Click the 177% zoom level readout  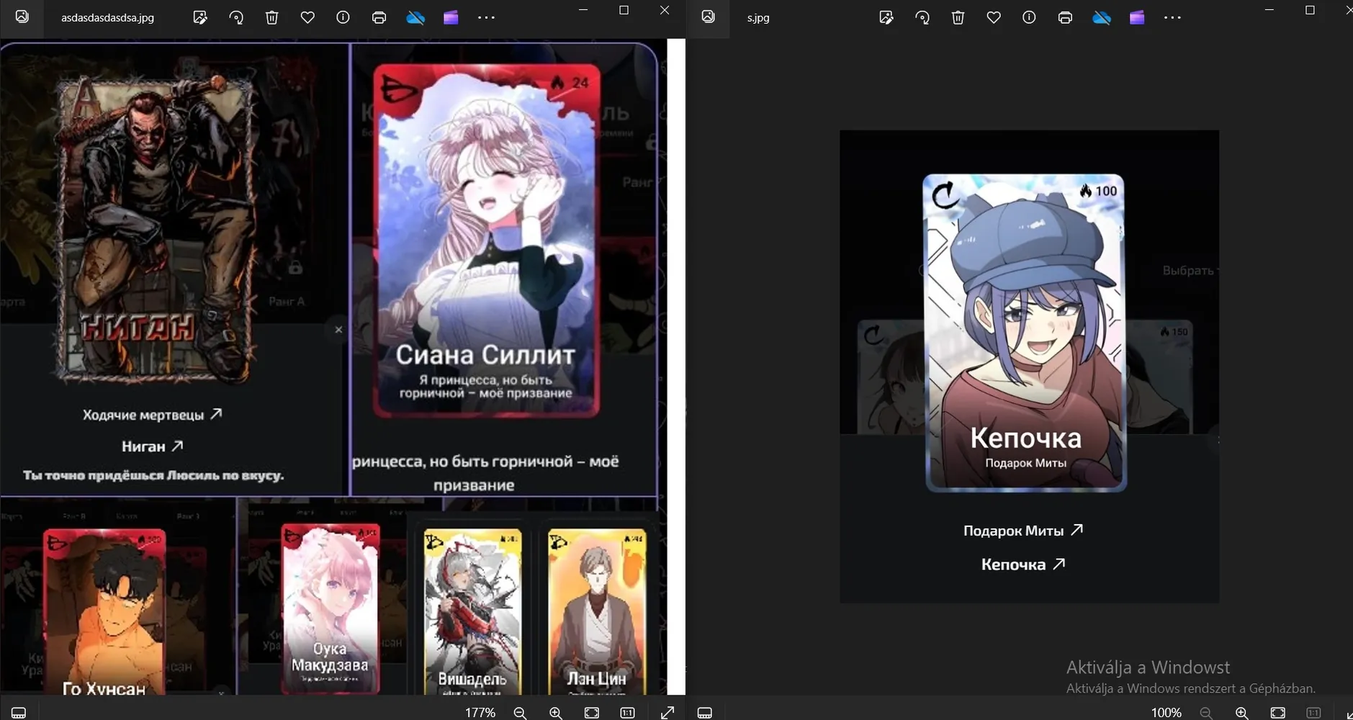click(480, 712)
